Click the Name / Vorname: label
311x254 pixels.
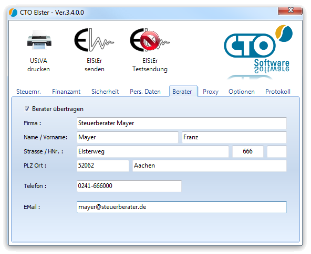click(x=45, y=137)
